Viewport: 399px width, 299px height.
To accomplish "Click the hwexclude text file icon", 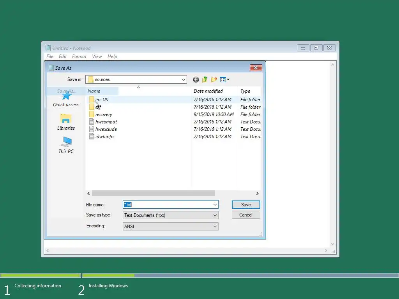I will 92,129.
